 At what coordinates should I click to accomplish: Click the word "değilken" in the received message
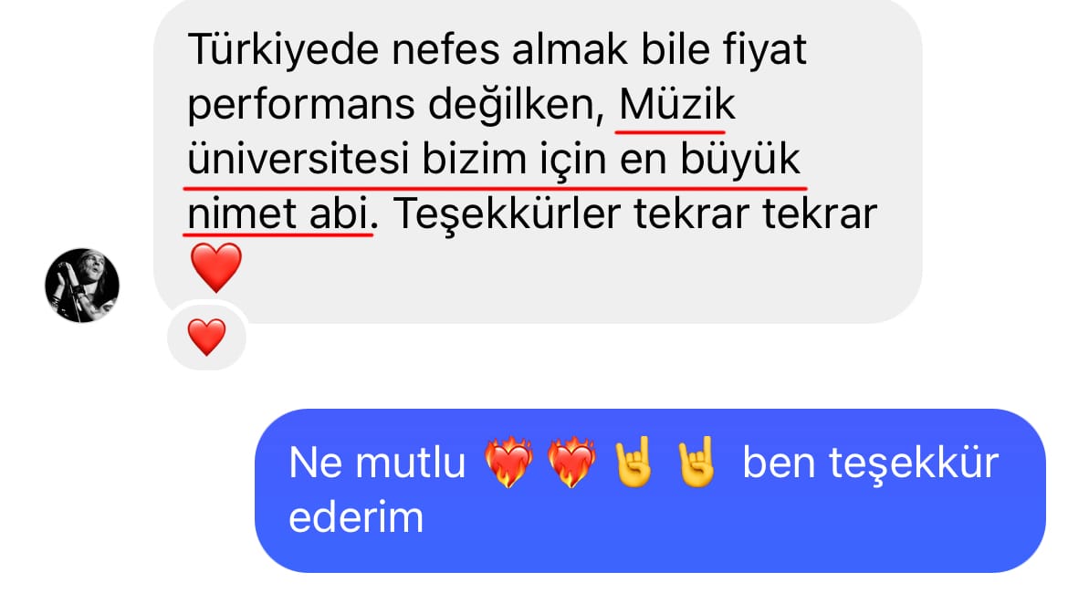(517, 106)
